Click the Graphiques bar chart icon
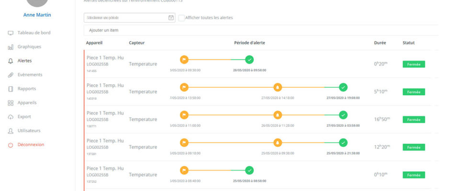This screenshot has height=191, width=450. [11, 47]
